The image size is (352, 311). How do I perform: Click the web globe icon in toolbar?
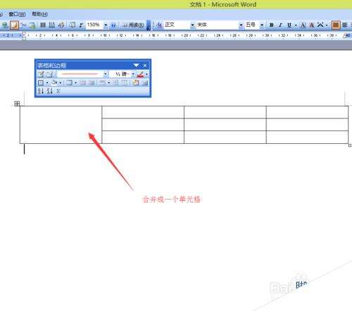(x=5, y=25)
